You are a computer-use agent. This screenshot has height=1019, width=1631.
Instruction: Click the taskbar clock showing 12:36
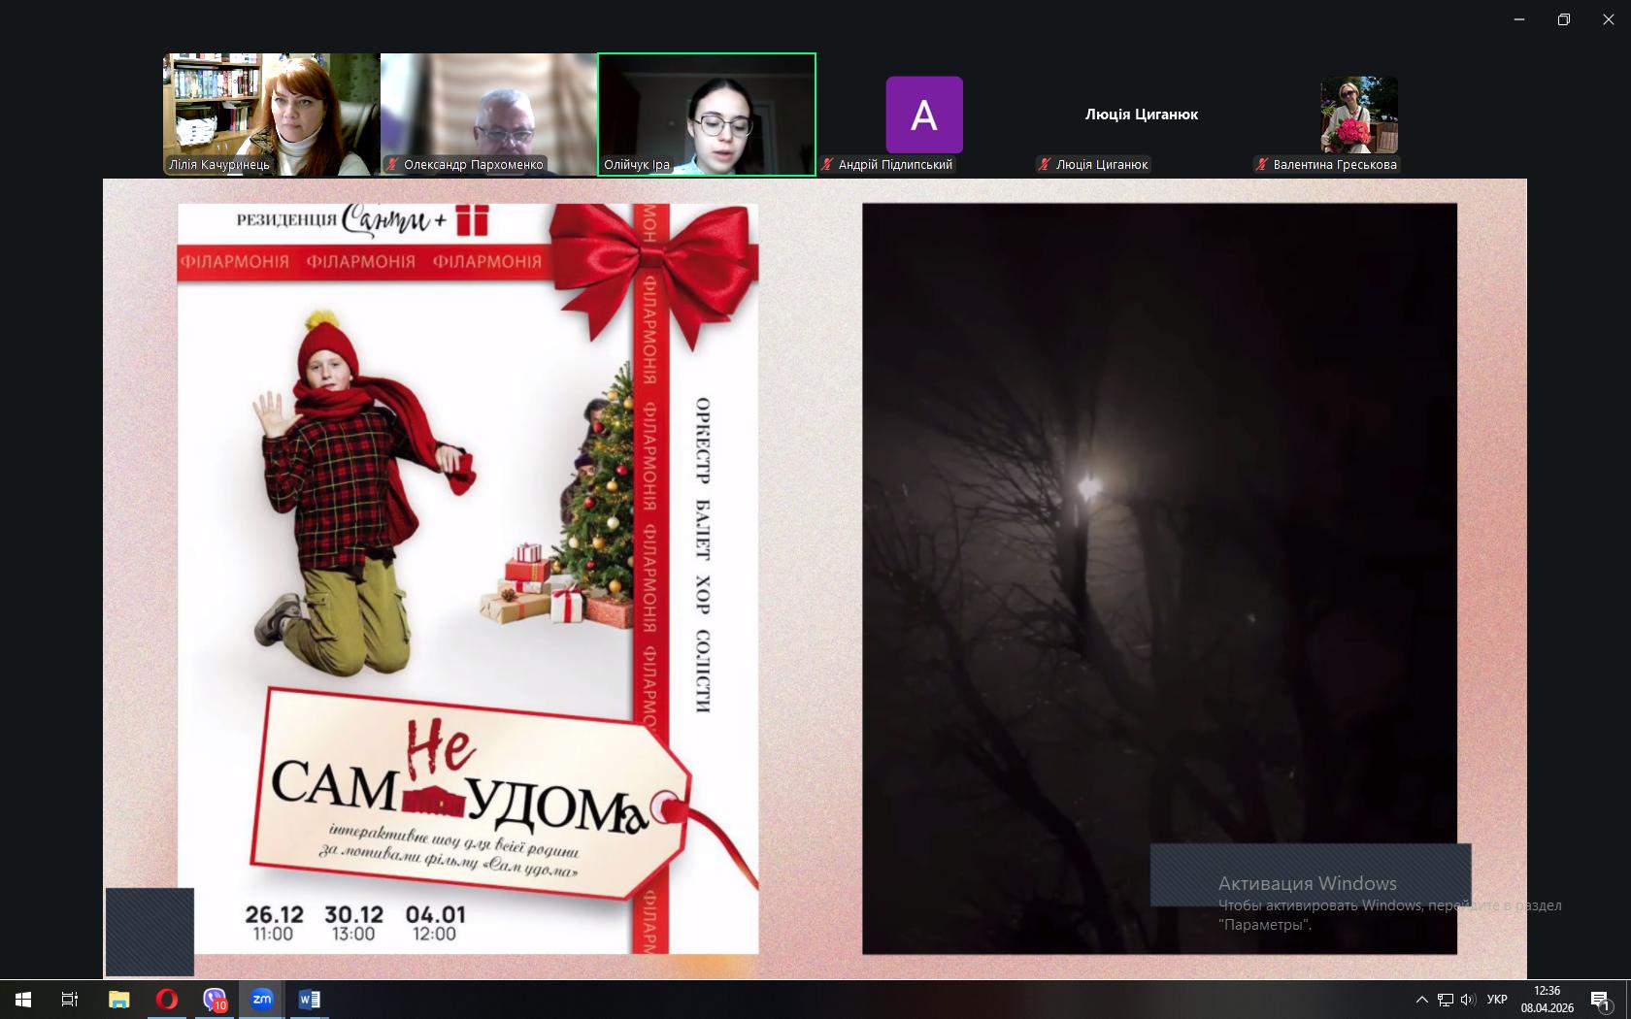click(x=1547, y=999)
